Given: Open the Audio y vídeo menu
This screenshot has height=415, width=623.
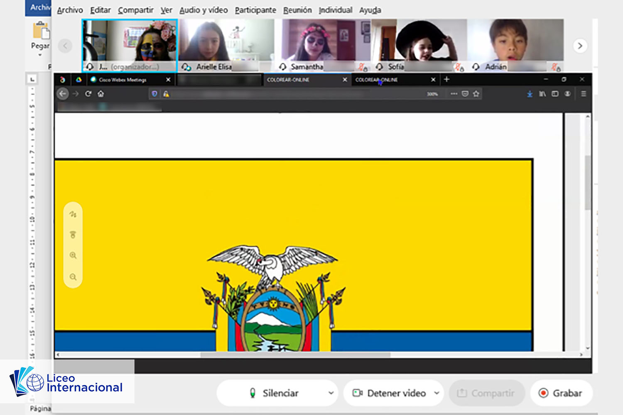Looking at the screenshot, I should (x=204, y=10).
